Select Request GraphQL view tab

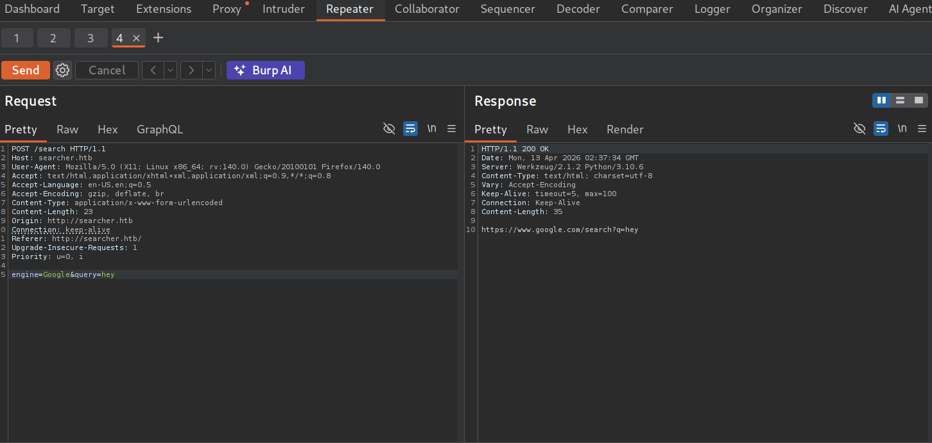(160, 130)
